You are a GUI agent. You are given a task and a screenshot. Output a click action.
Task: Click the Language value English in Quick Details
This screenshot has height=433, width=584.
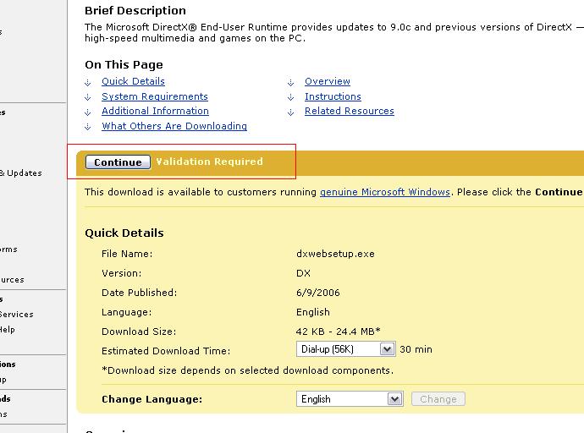(313, 312)
